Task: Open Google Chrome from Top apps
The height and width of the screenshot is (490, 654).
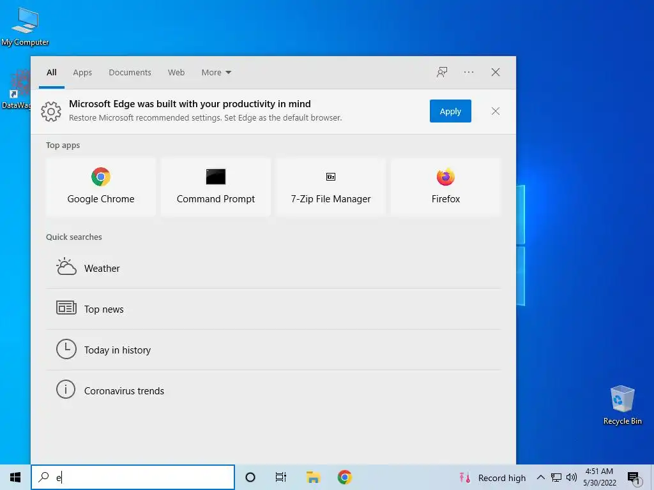Action: [x=100, y=187]
